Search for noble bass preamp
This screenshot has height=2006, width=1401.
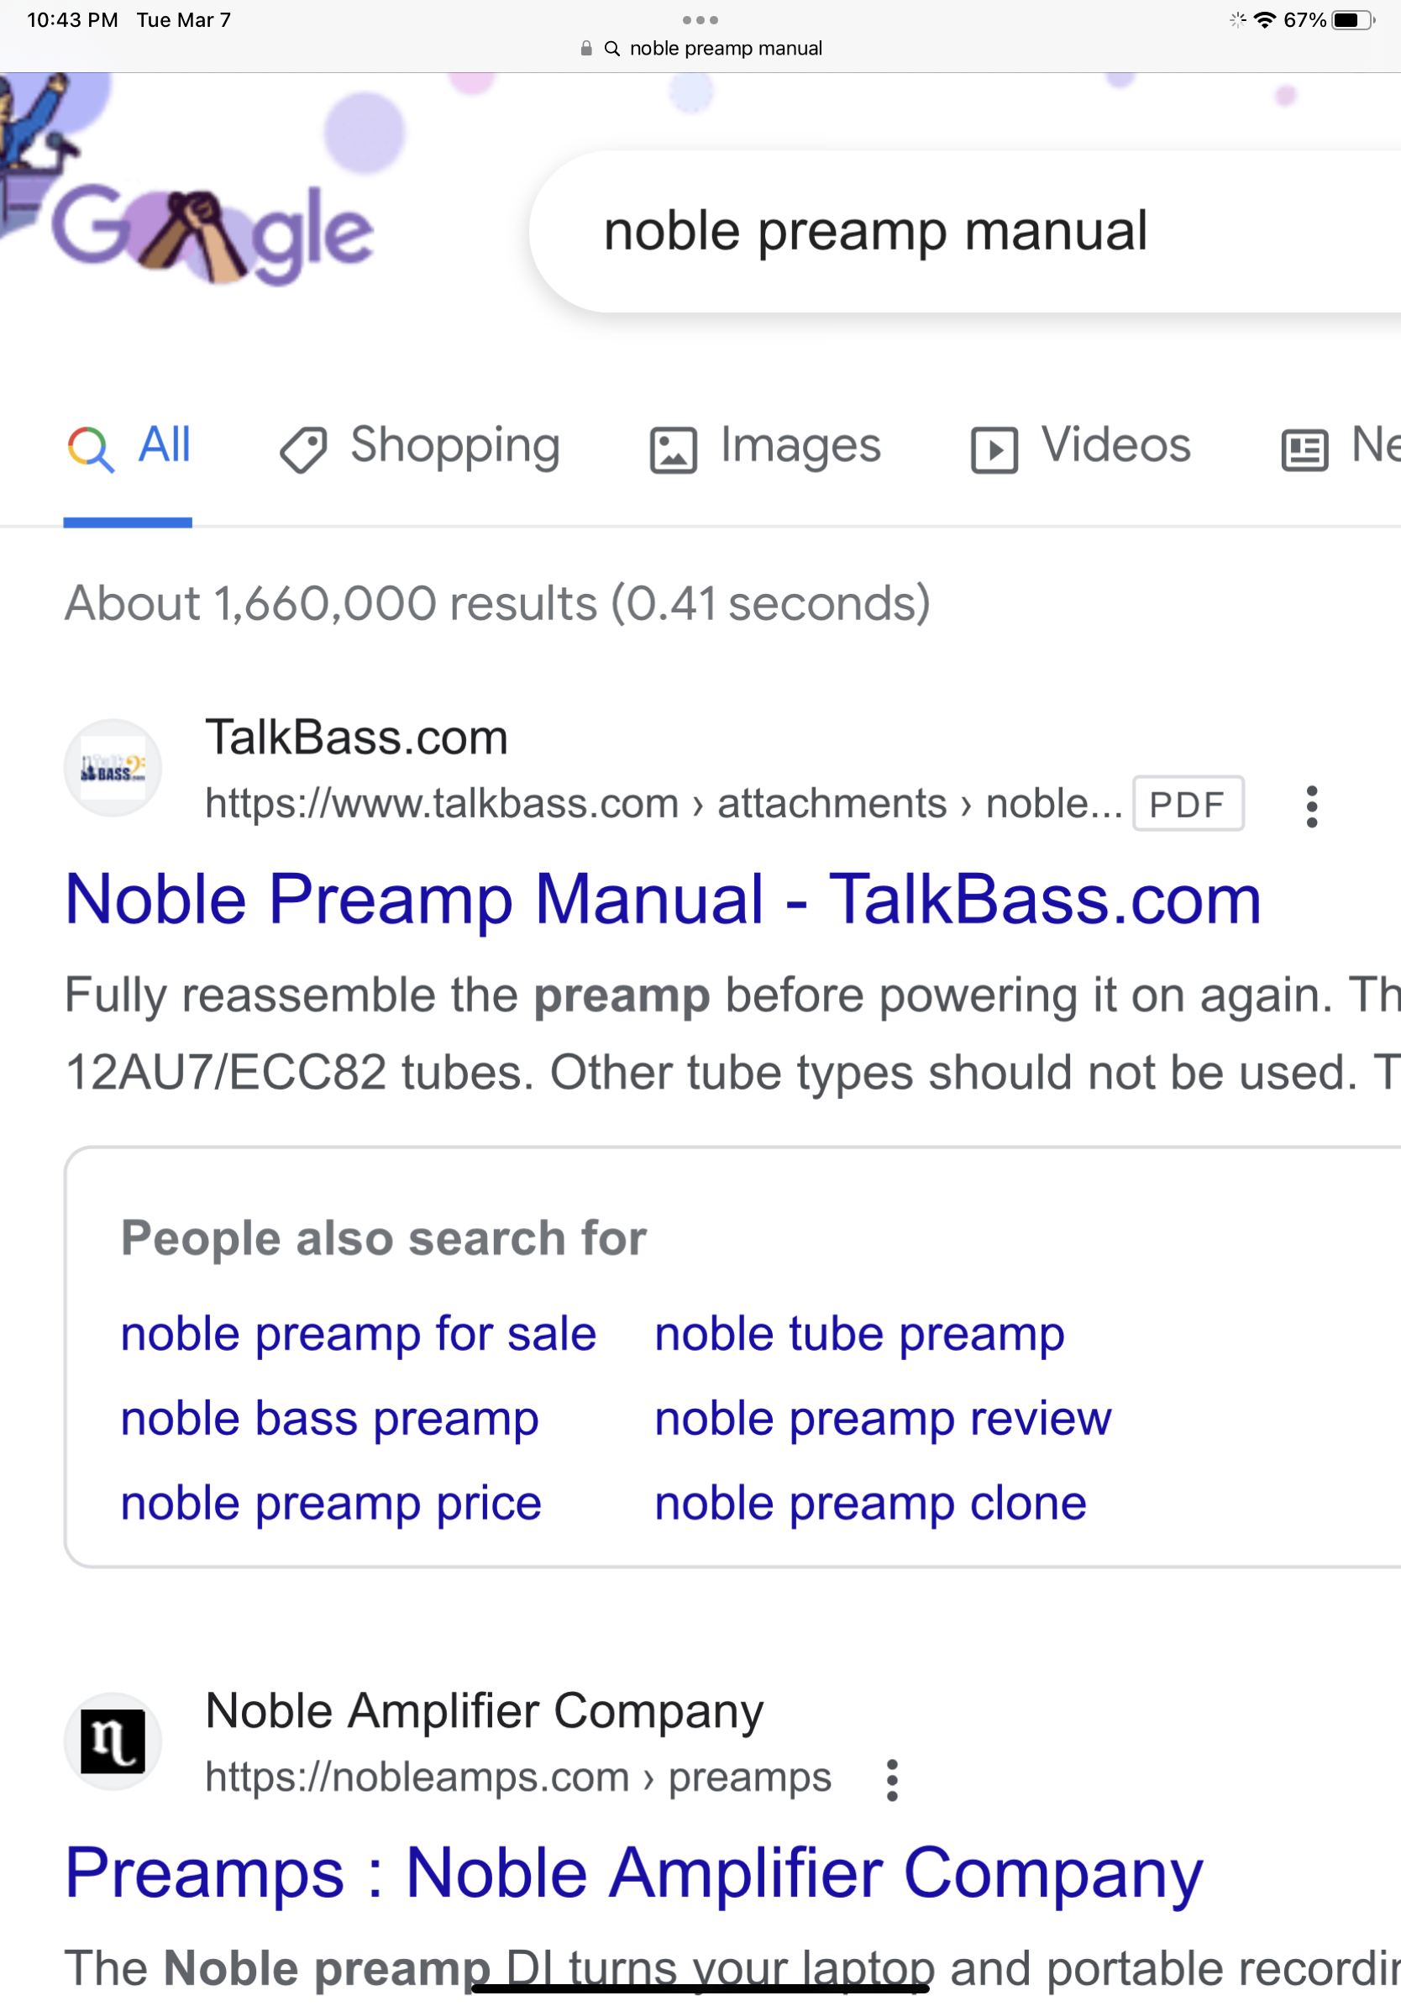329,1419
